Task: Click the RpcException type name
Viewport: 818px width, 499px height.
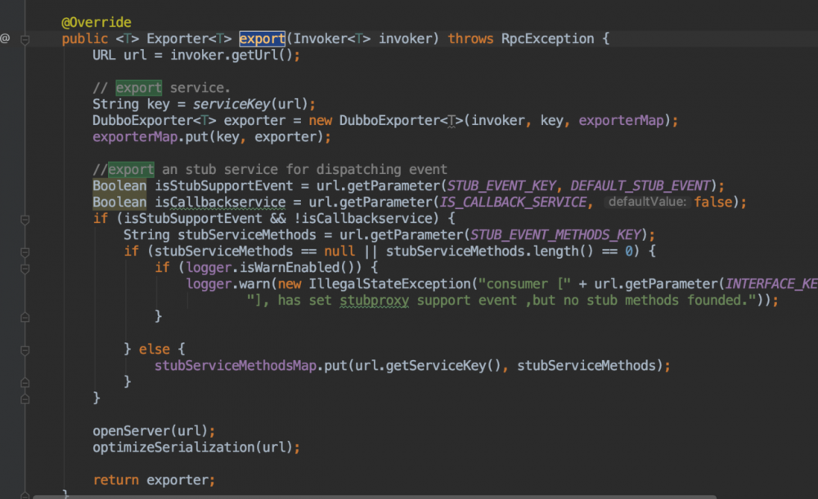Action: [548, 38]
